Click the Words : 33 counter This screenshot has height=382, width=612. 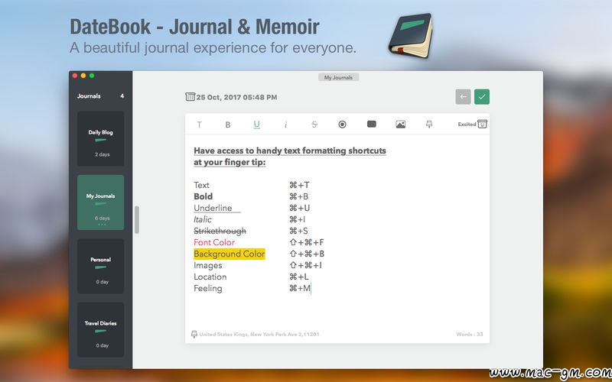[470, 334]
